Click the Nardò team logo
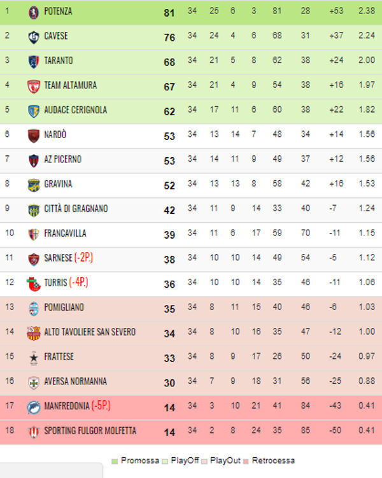This screenshot has width=382, height=478. click(x=34, y=135)
